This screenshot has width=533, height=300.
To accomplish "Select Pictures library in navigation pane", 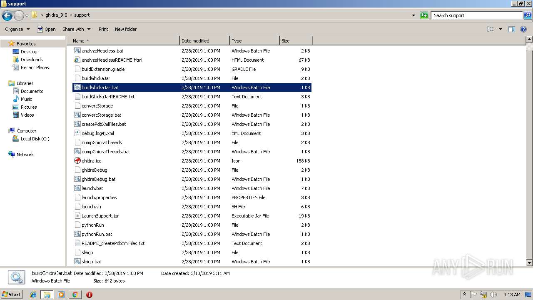I will coord(29,107).
